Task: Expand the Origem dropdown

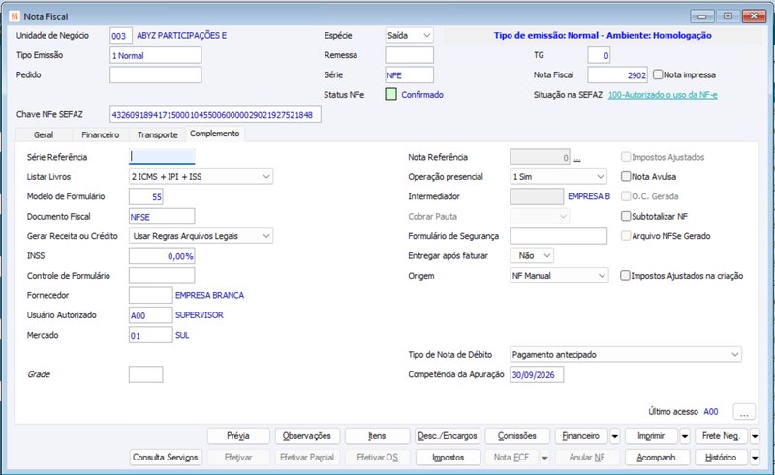Action: pyautogui.click(x=559, y=275)
